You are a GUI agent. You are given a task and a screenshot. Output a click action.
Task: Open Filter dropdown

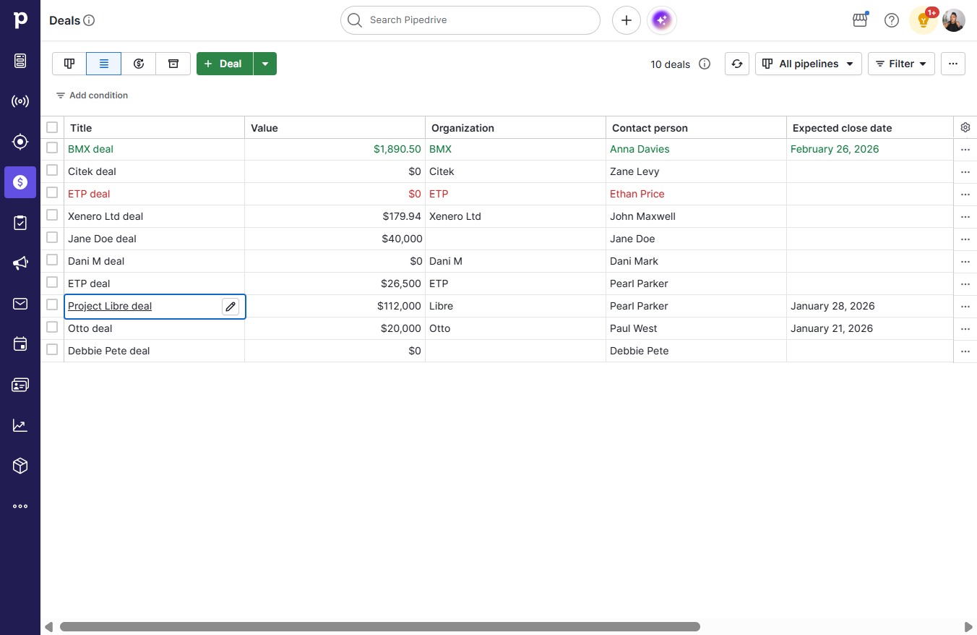pyautogui.click(x=901, y=64)
